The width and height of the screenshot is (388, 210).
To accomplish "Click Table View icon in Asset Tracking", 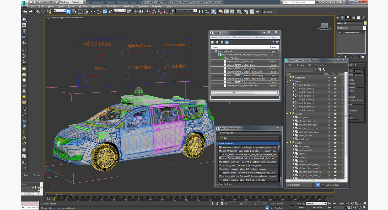I will [227, 42].
